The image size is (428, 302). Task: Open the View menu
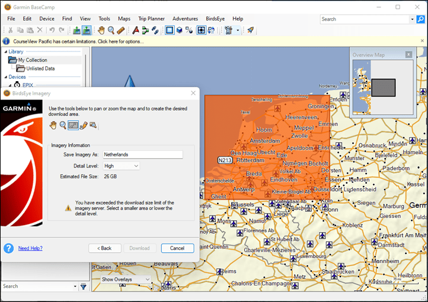pos(85,19)
